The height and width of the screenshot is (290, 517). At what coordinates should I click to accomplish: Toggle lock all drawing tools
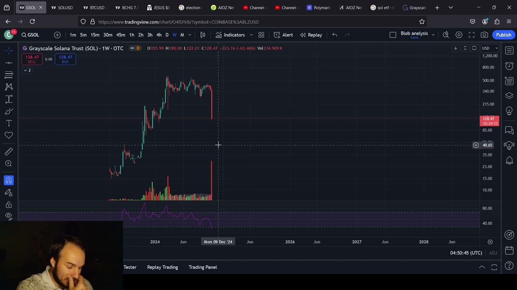click(8, 205)
